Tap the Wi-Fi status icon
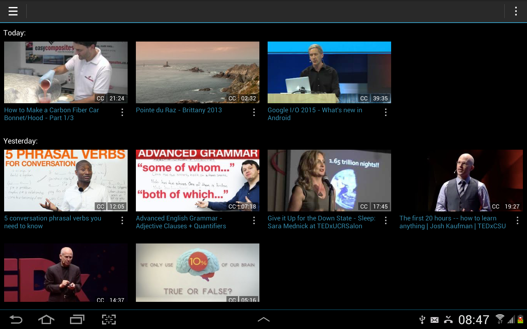The width and height of the screenshot is (527, 329). click(x=500, y=319)
